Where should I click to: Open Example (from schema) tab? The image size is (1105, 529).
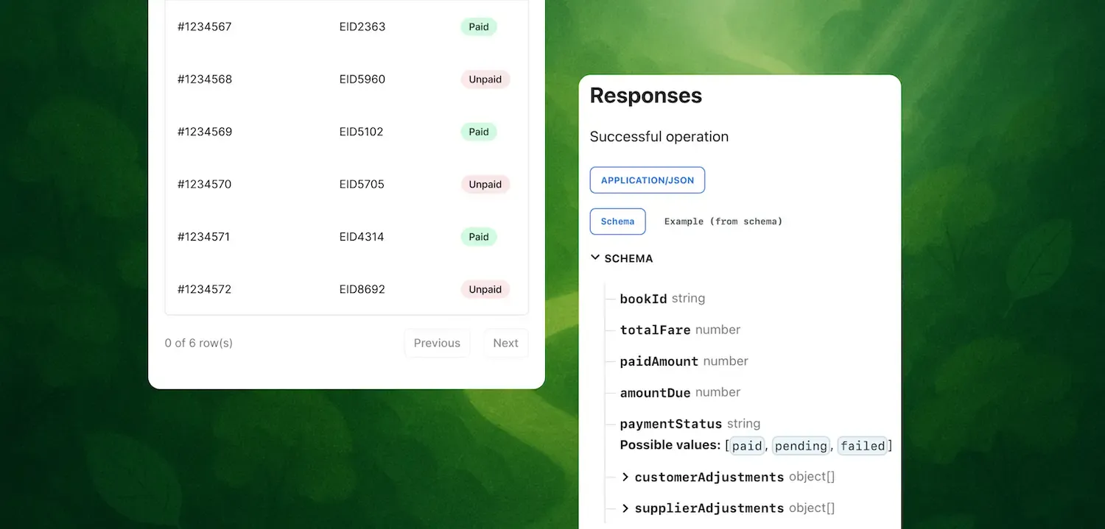pos(723,221)
